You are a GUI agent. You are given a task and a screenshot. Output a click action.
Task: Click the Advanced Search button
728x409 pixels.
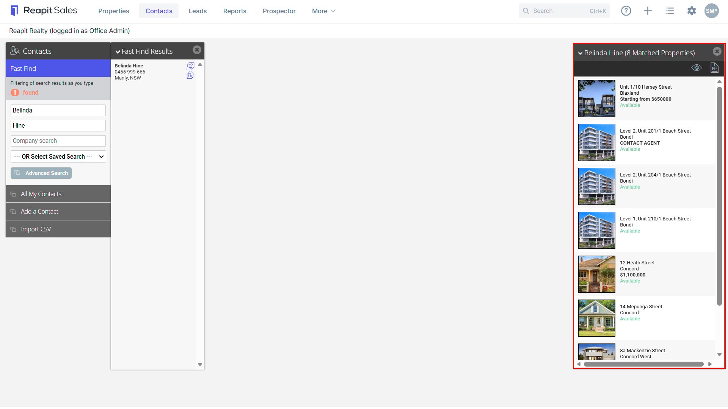click(x=41, y=173)
